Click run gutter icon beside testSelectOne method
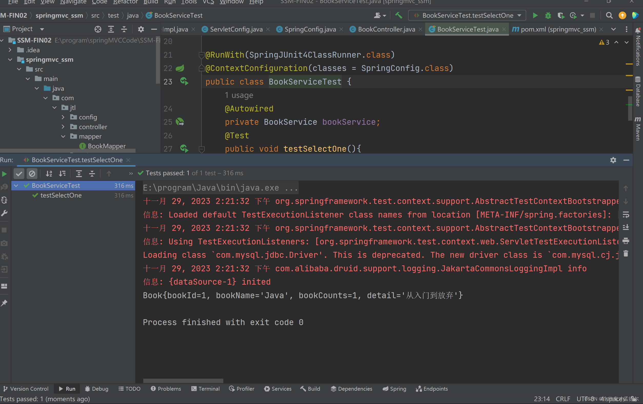The height and width of the screenshot is (404, 643). (184, 148)
